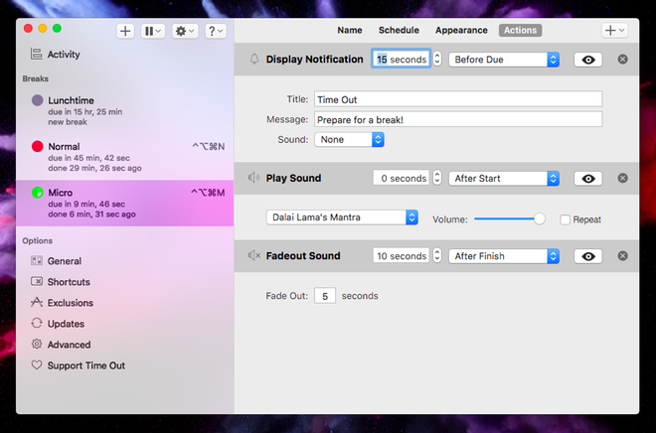The image size is (656, 433).
Task: Open the Before Due timing dropdown
Action: coord(504,60)
